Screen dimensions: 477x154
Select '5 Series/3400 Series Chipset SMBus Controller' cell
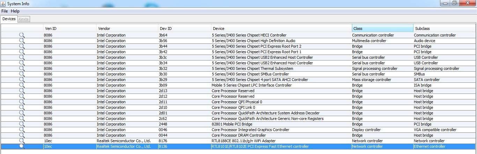(x=281, y=74)
